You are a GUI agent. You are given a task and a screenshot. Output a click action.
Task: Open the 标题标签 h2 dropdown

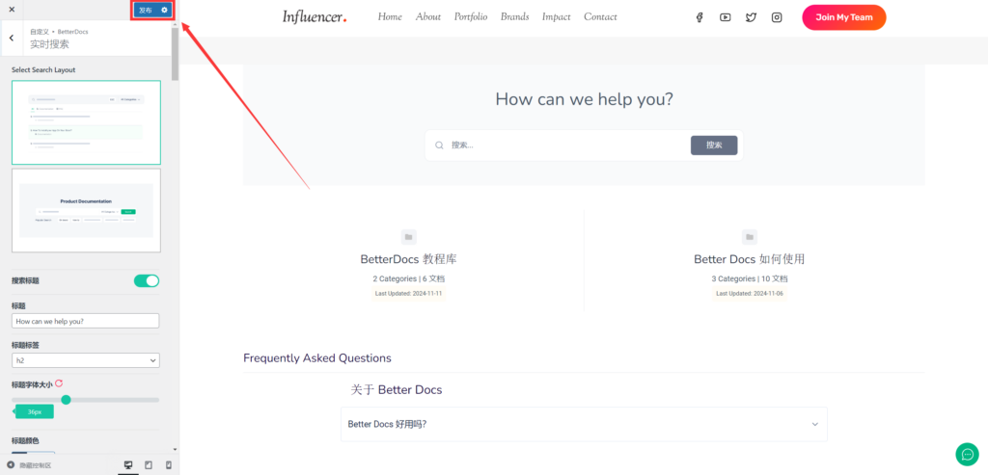86,360
